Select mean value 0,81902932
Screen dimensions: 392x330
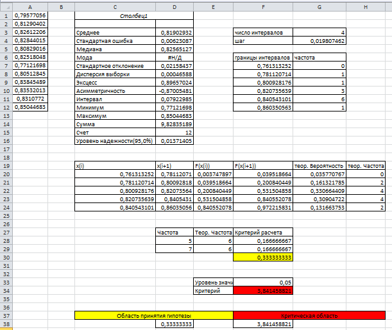pyautogui.click(x=175, y=33)
